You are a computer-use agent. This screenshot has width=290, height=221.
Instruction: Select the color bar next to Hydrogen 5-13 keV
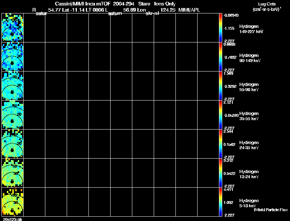pyautogui.click(x=220, y=202)
